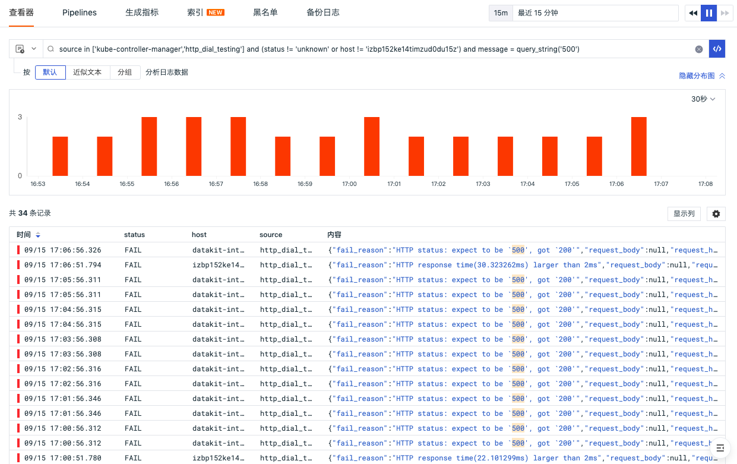Open the 备份日志 tab
Viewport: 737px width, 464px height.
[x=323, y=12]
